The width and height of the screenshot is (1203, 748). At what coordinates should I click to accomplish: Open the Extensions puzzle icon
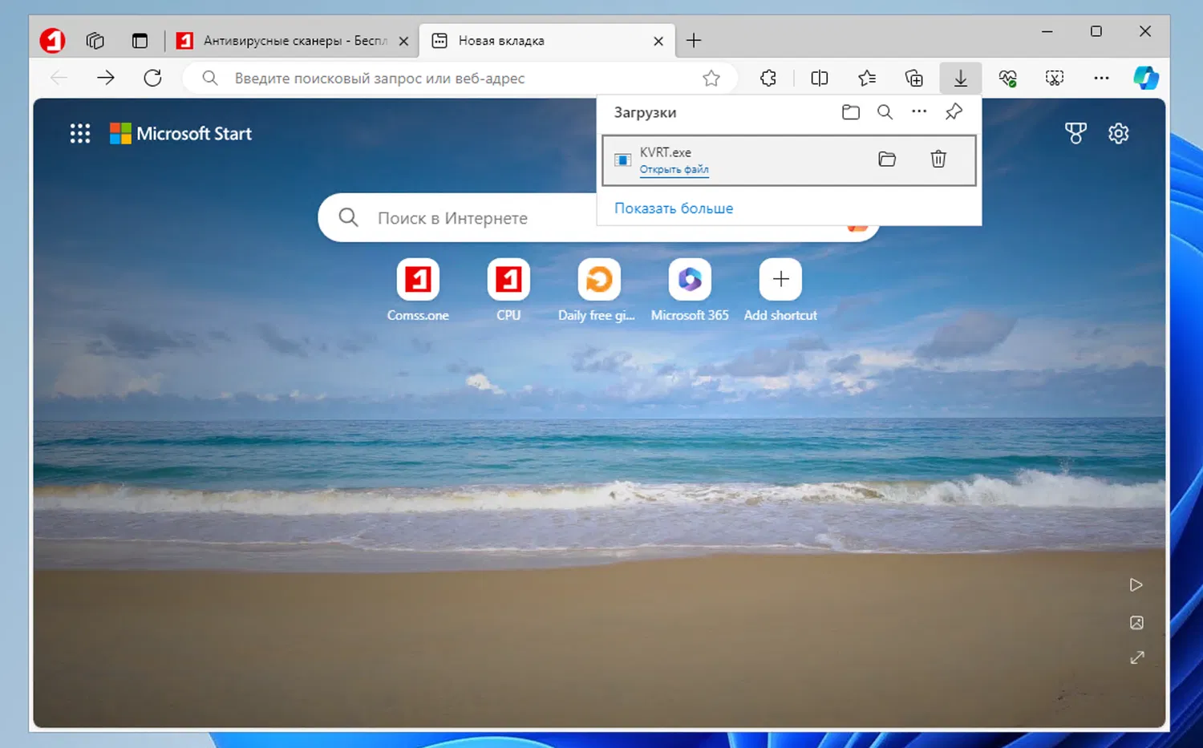coord(768,78)
